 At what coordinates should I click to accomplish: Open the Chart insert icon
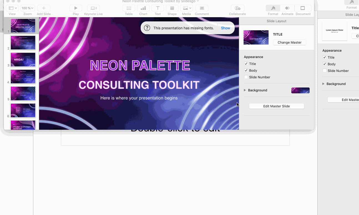click(143, 8)
